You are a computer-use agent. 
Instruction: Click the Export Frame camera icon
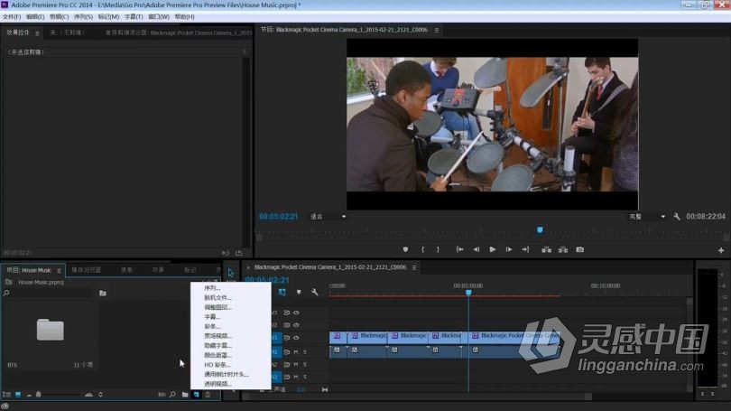click(x=579, y=249)
